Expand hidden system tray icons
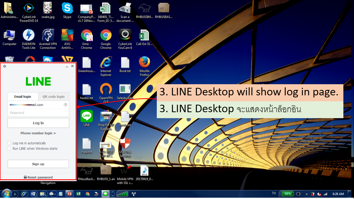 (x=306, y=194)
